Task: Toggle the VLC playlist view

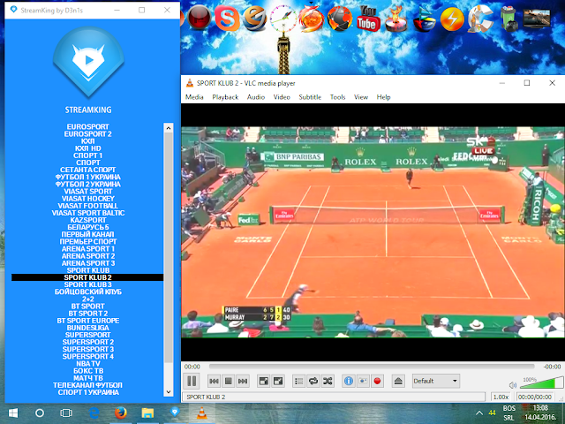Action: click(x=299, y=381)
